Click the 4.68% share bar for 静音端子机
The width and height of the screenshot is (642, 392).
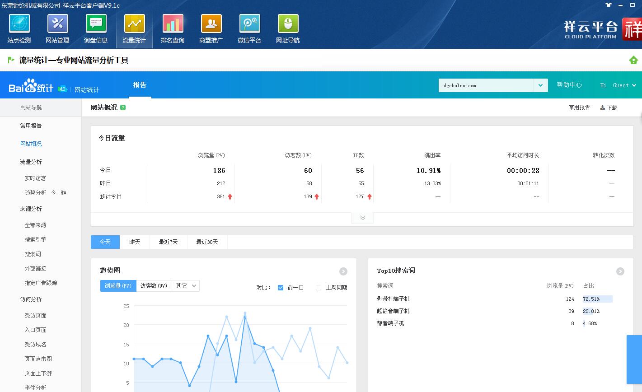coord(590,323)
